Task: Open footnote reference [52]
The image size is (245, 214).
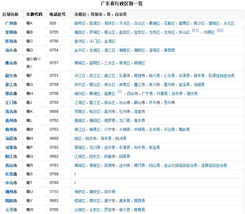Action: click(220, 30)
